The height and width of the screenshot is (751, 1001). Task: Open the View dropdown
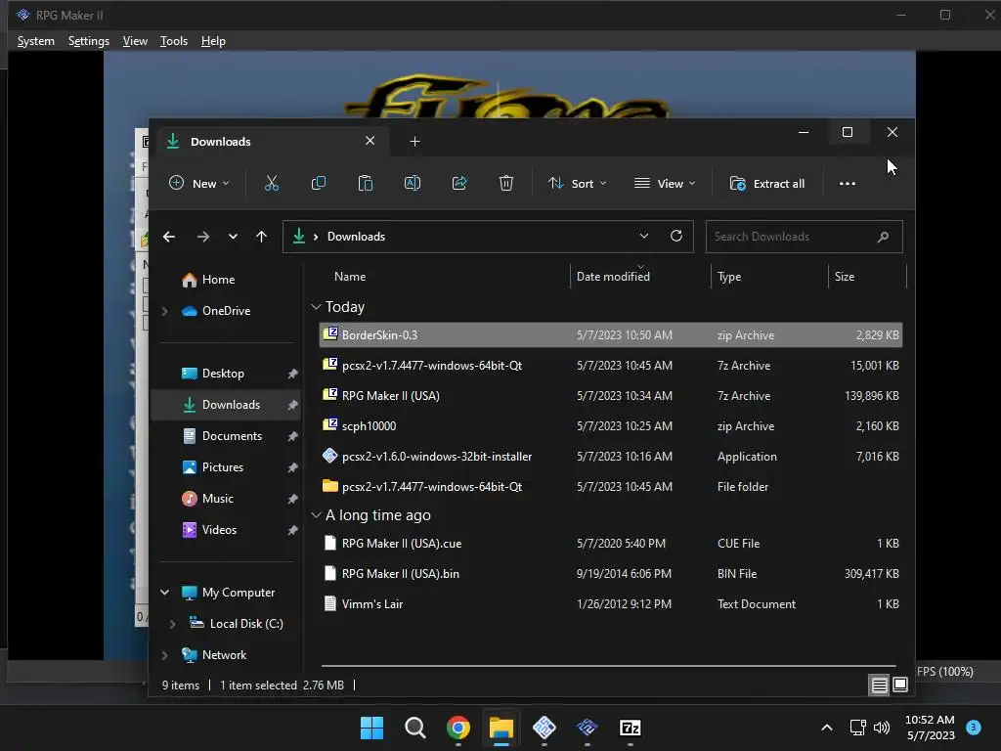coord(665,184)
